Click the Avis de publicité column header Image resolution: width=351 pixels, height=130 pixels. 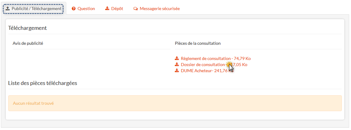coord(28,43)
